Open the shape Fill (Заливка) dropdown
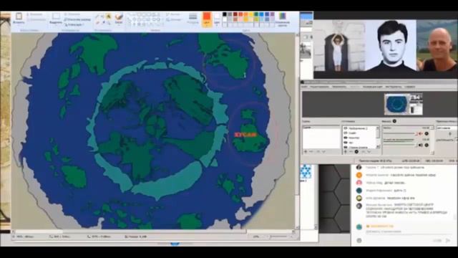The image size is (458, 258). [174, 19]
